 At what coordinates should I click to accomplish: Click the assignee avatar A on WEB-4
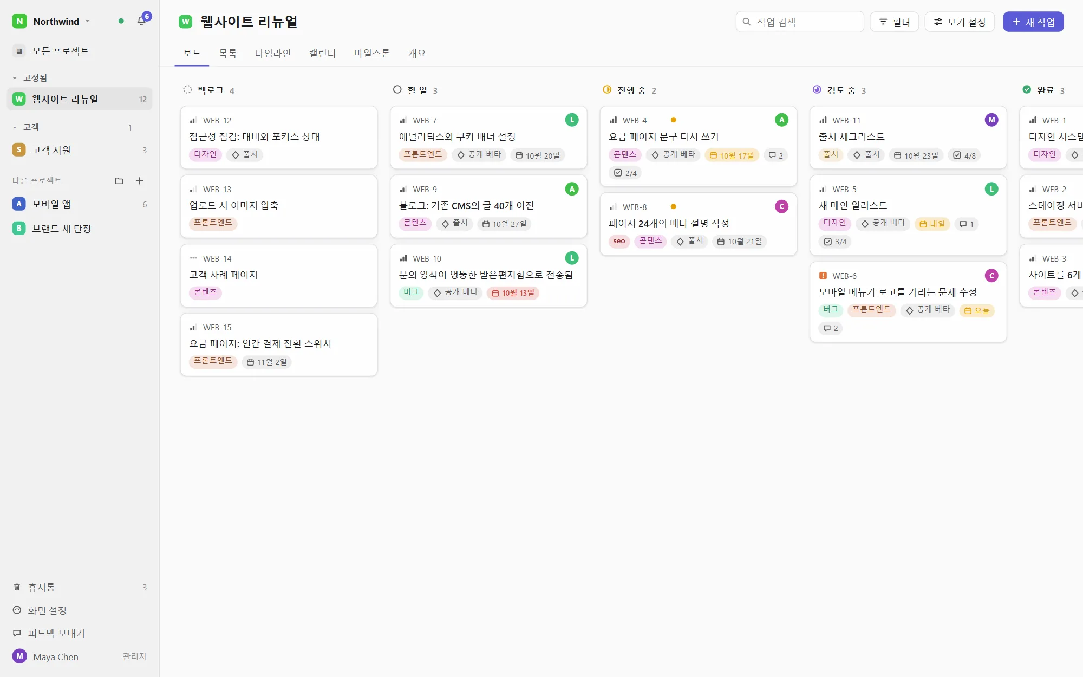tap(781, 120)
